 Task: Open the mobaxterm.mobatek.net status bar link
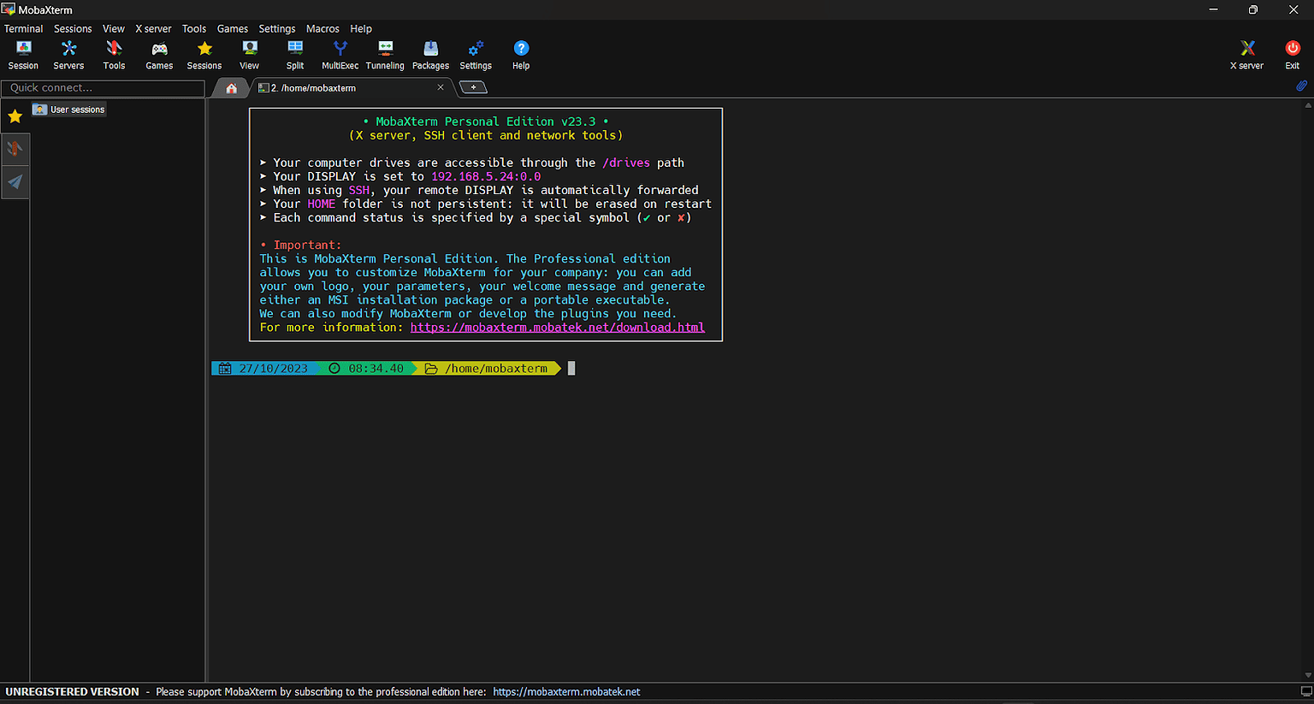click(566, 692)
